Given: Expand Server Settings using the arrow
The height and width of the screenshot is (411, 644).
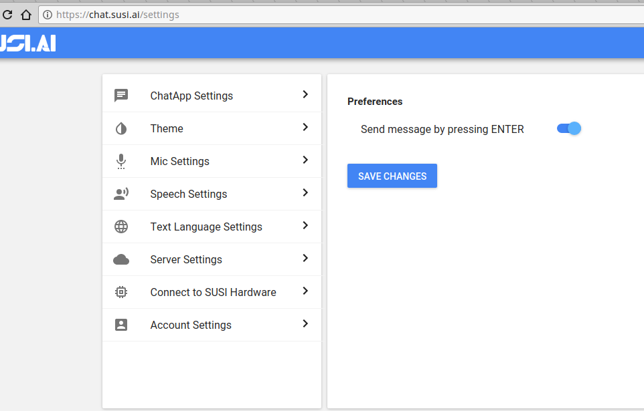Looking at the screenshot, I should tap(305, 259).
